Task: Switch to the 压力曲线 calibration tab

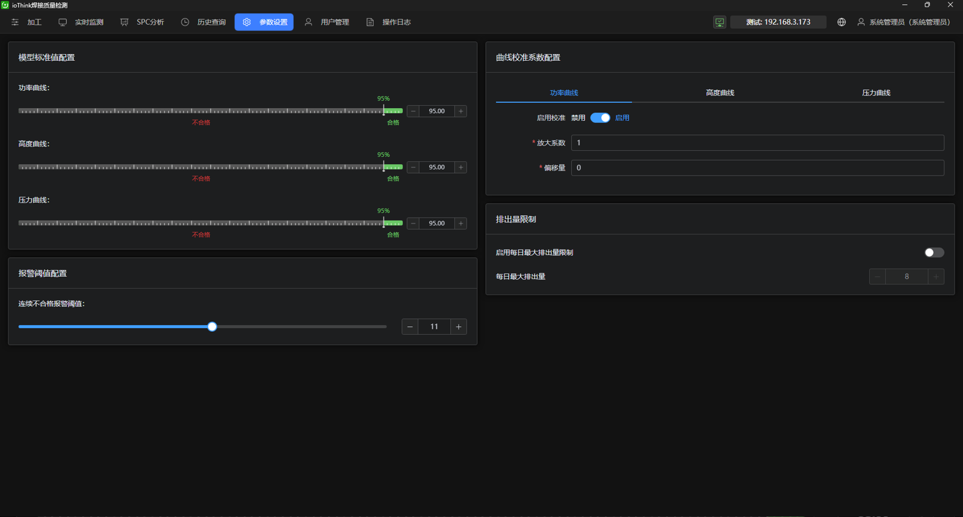Action: pyautogui.click(x=876, y=93)
